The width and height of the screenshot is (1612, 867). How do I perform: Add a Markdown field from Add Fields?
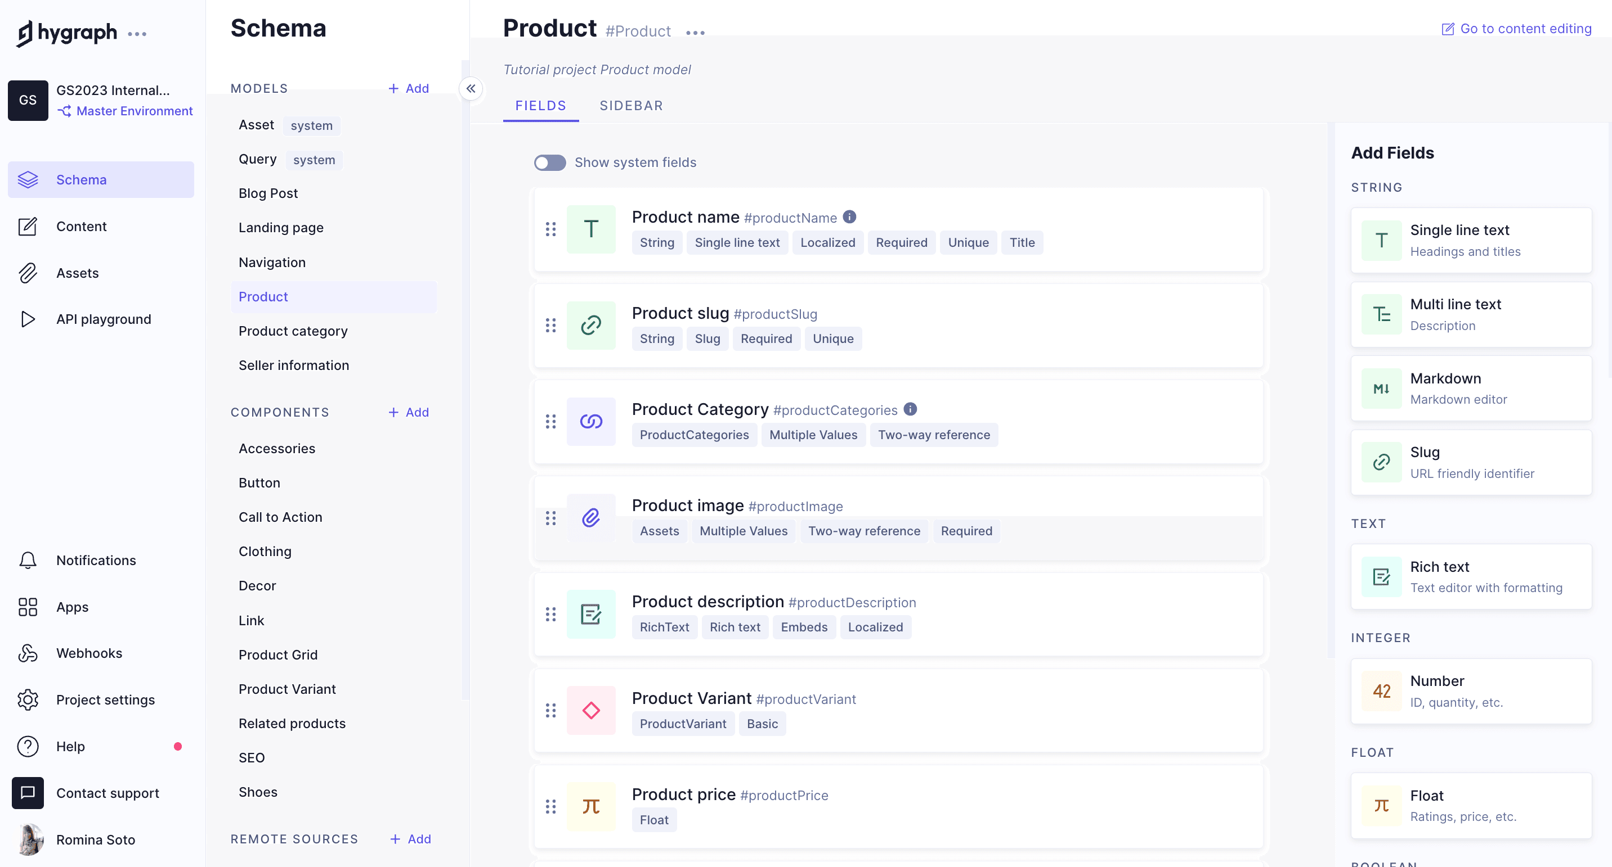click(x=1471, y=388)
